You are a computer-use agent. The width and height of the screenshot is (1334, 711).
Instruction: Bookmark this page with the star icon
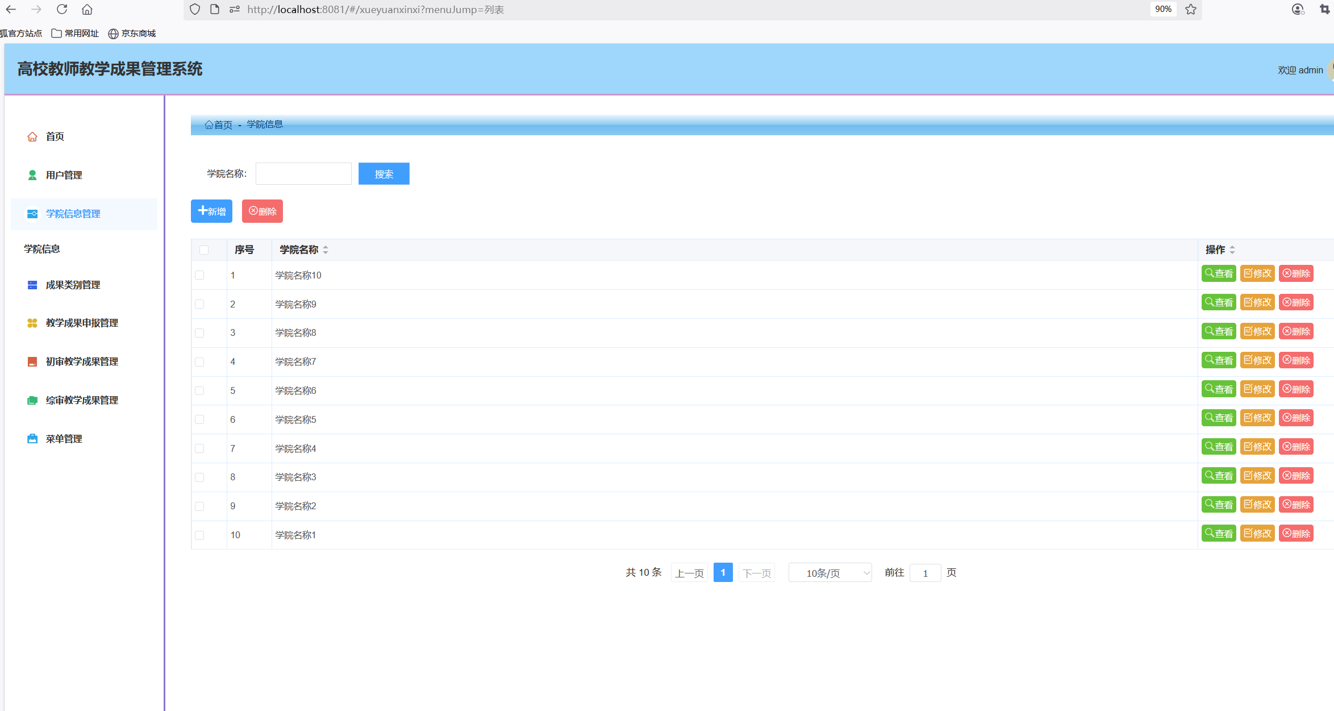[x=1191, y=9]
